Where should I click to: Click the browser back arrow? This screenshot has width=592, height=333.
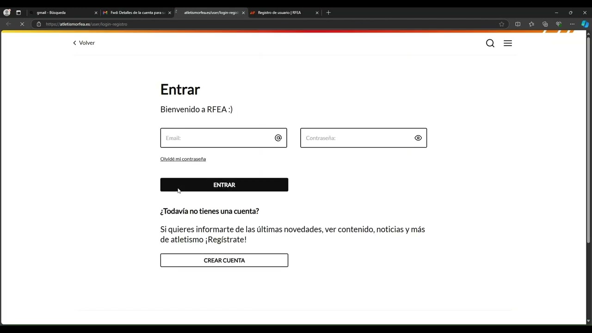(x=8, y=24)
